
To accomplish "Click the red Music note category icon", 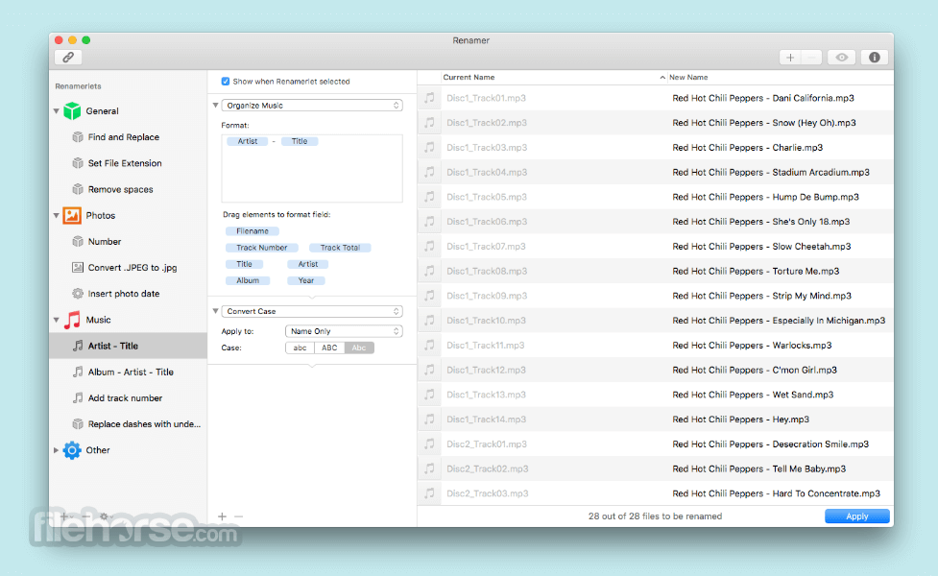I will point(72,320).
